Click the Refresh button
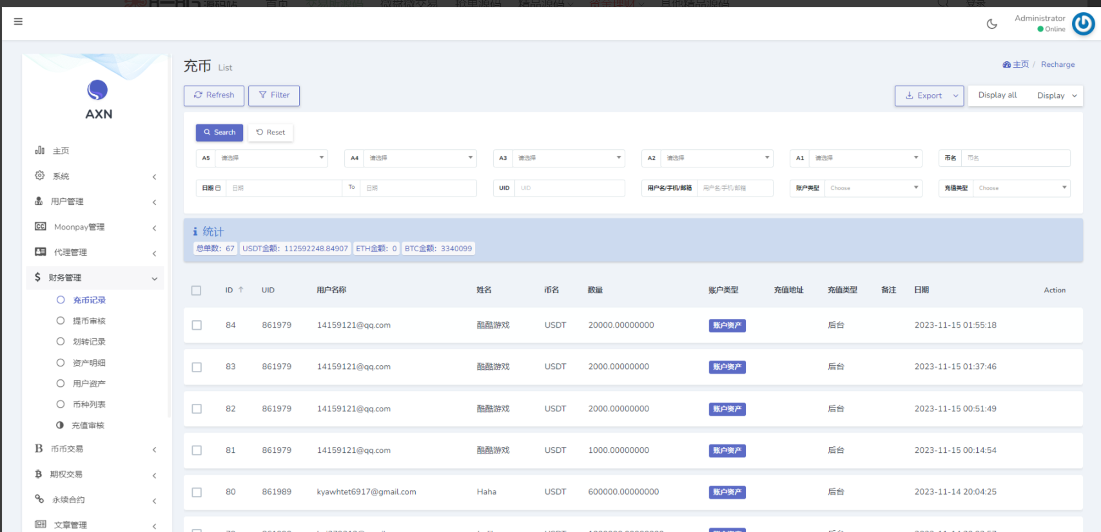Viewport: 1101px width, 532px height. coord(214,95)
